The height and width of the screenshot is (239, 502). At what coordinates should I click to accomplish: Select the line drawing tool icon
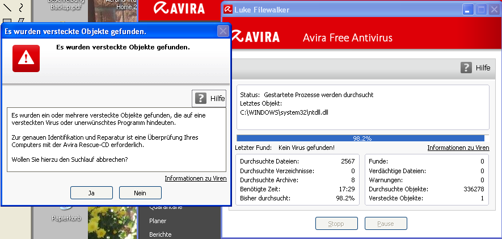click(7, 7)
